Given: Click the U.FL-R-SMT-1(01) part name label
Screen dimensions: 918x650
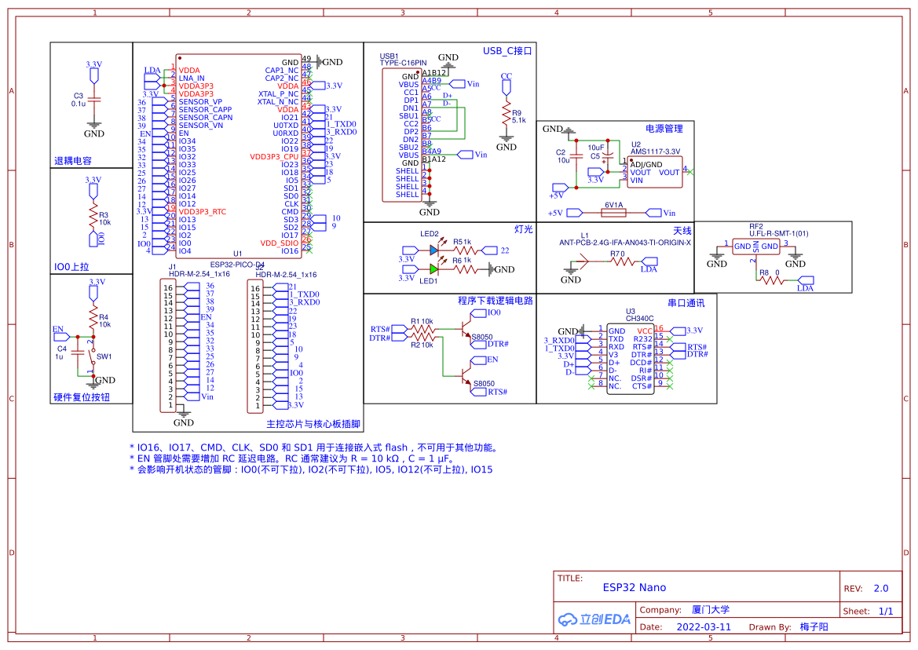Looking at the screenshot, I should click(779, 233).
